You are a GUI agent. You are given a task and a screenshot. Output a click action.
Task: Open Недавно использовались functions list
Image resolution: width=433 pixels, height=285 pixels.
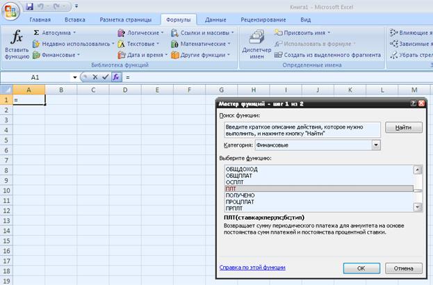coord(73,44)
